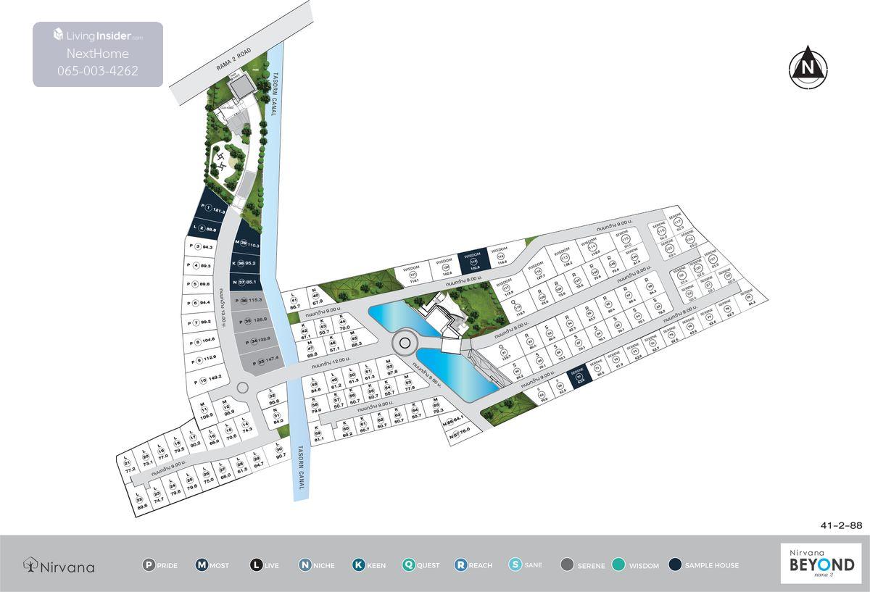Viewport: 870px width, 592px height.
Task: Click the LivingInsider NextHome watermark banner
Action: [98, 54]
